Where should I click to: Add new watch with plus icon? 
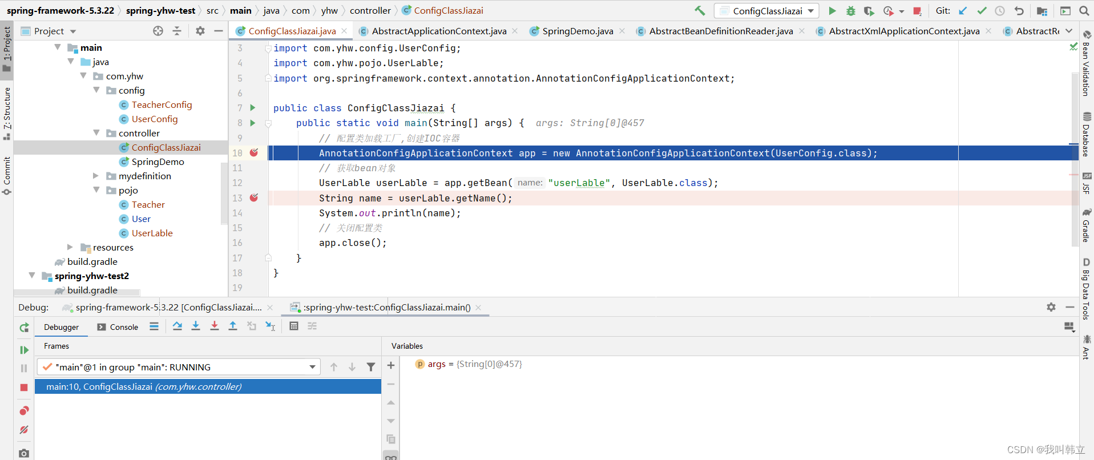coord(391,365)
